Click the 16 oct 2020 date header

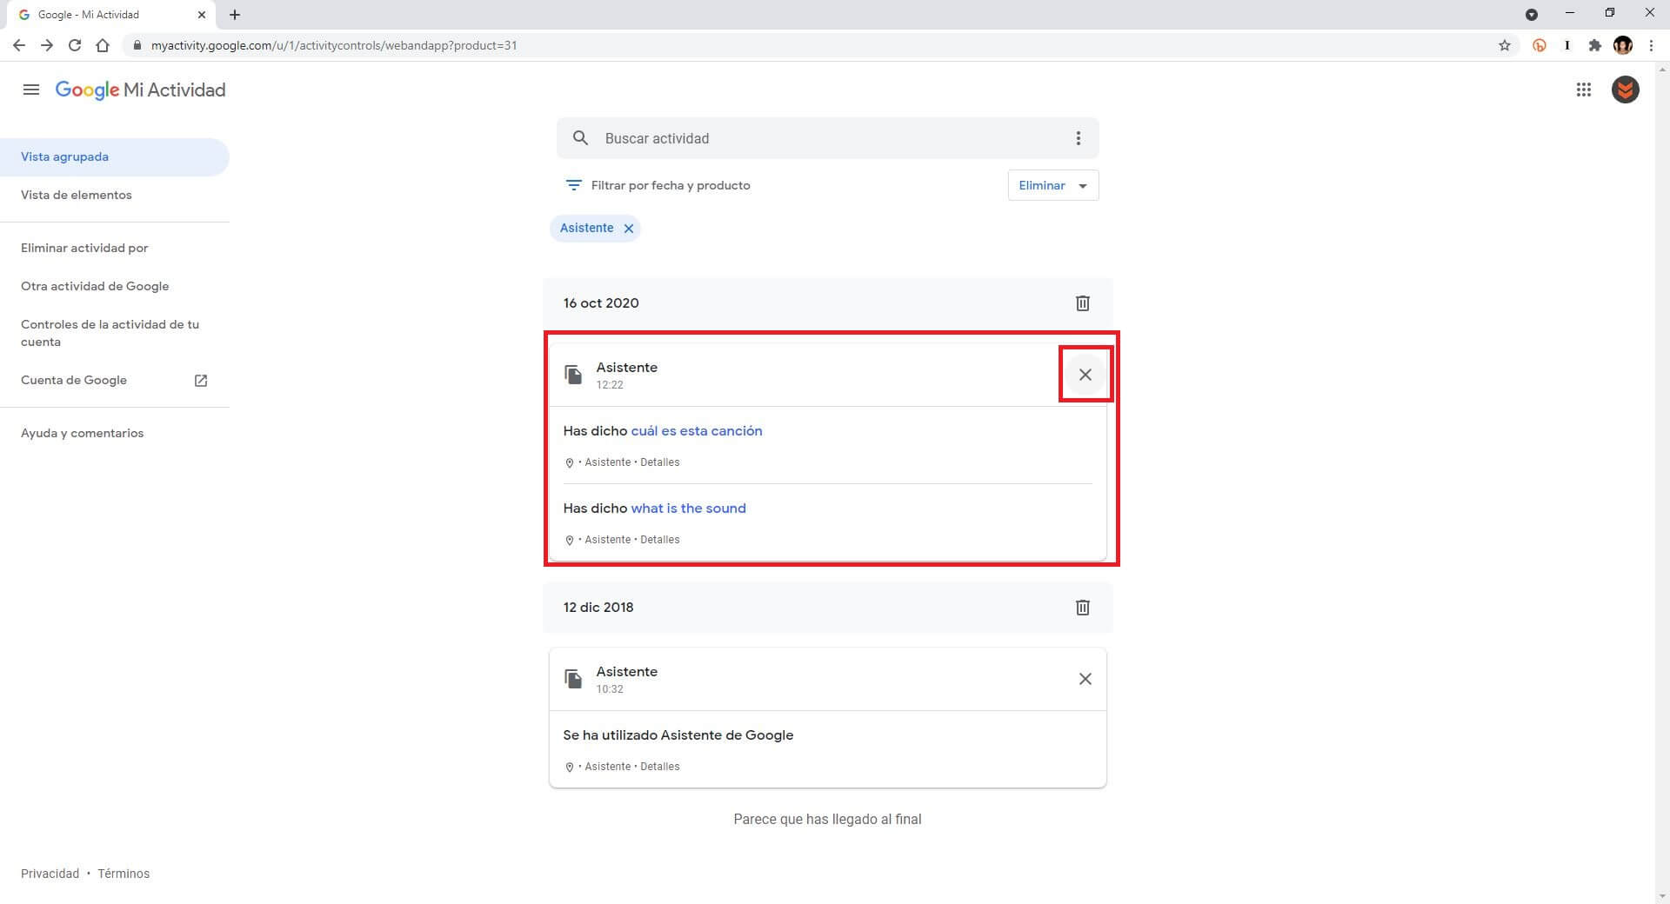(x=601, y=303)
